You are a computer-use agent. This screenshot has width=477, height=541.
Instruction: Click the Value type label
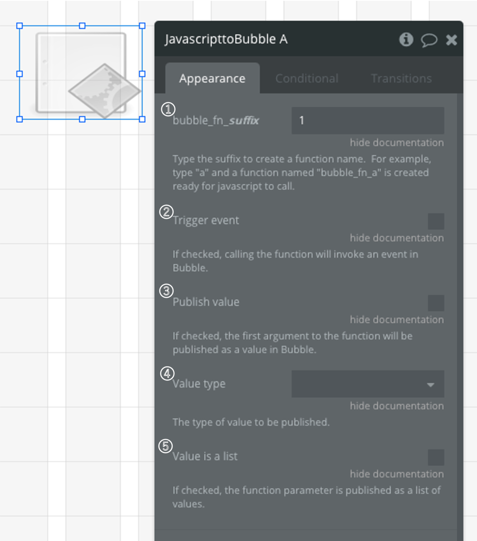[199, 384]
